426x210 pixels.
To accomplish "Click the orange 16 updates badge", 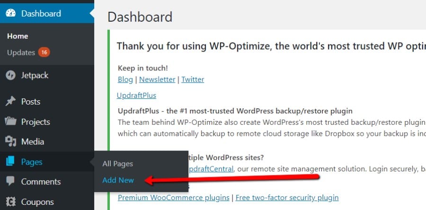I will pyautogui.click(x=44, y=52).
